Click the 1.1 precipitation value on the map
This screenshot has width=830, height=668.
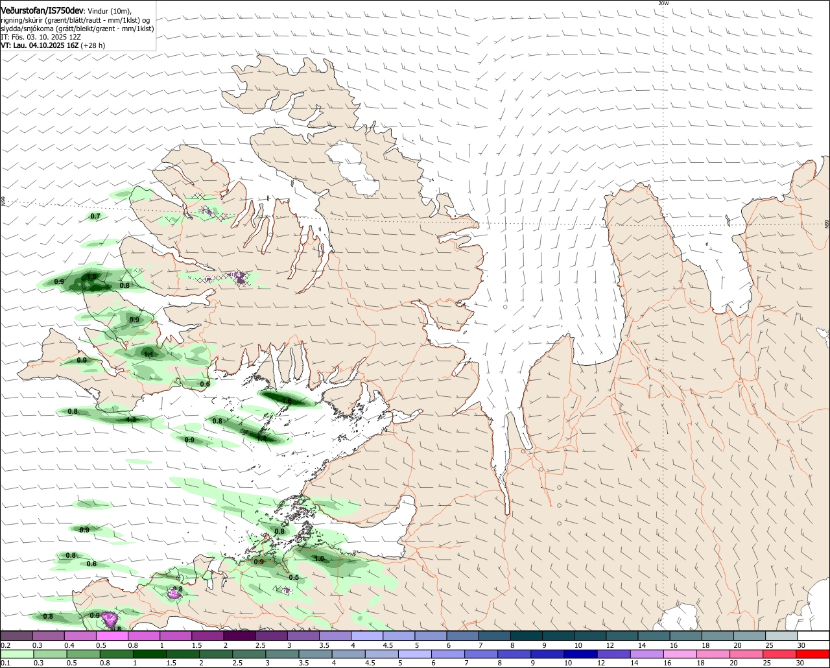148,355
